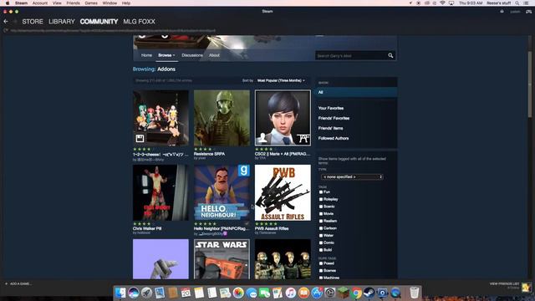Click the AirPlay display icon in menu bar
535x301 pixels.
click(451, 3)
